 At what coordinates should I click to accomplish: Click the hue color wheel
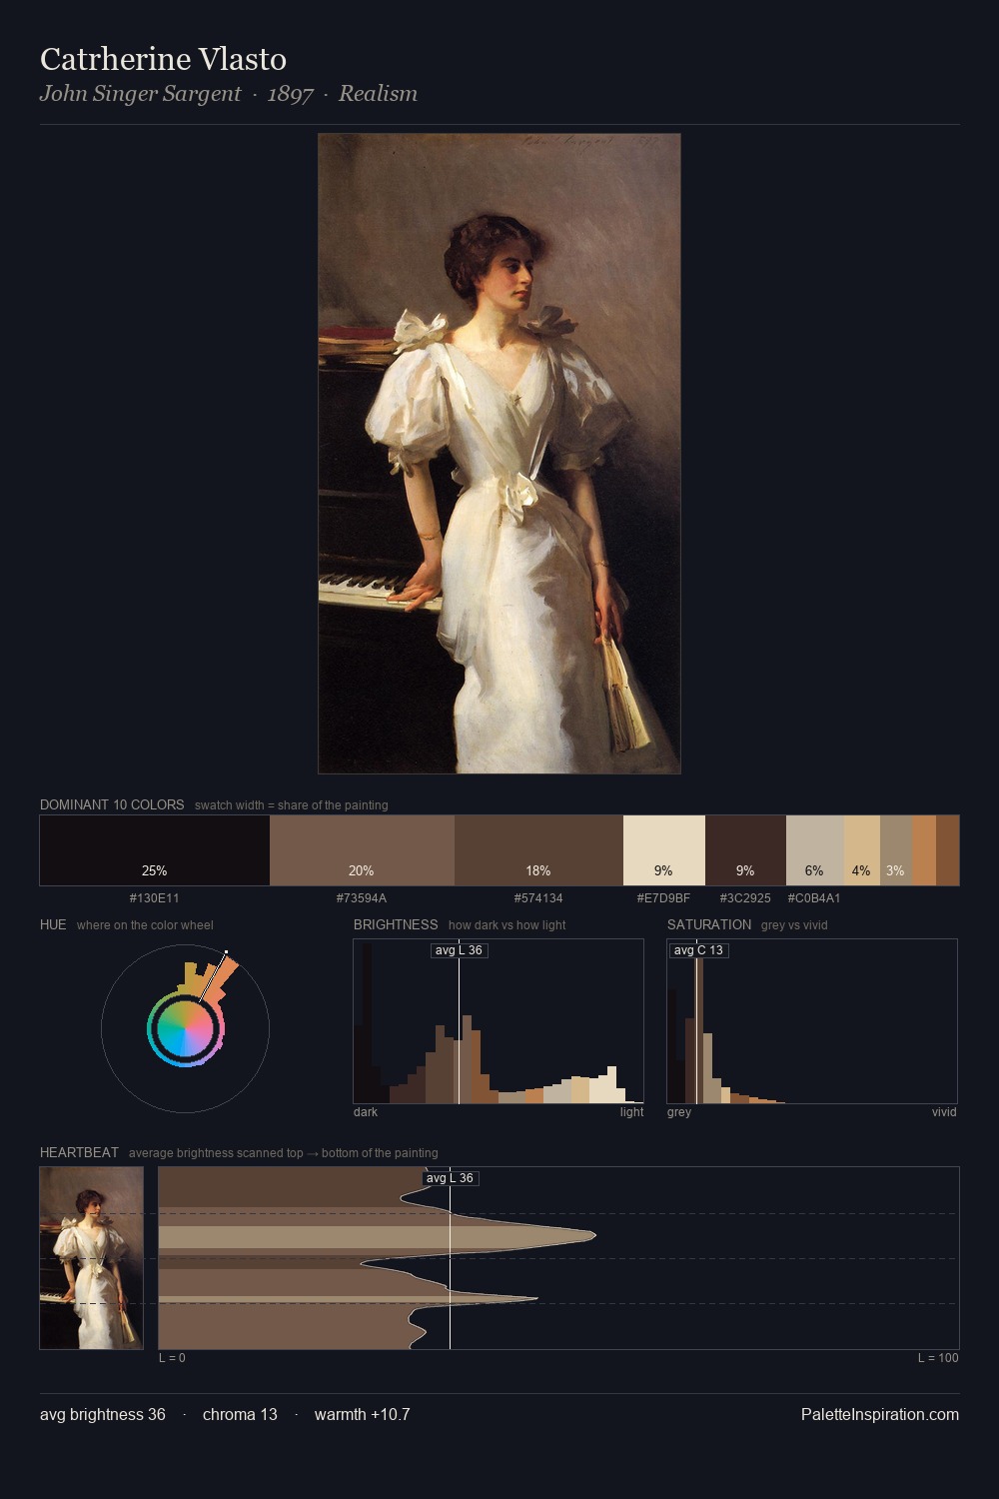(x=185, y=1028)
